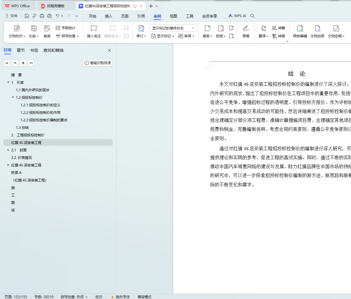The width and height of the screenshot is (351, 299).
Task: Click the 会员专享 ribbon tab
Action: tap(210, 16)
